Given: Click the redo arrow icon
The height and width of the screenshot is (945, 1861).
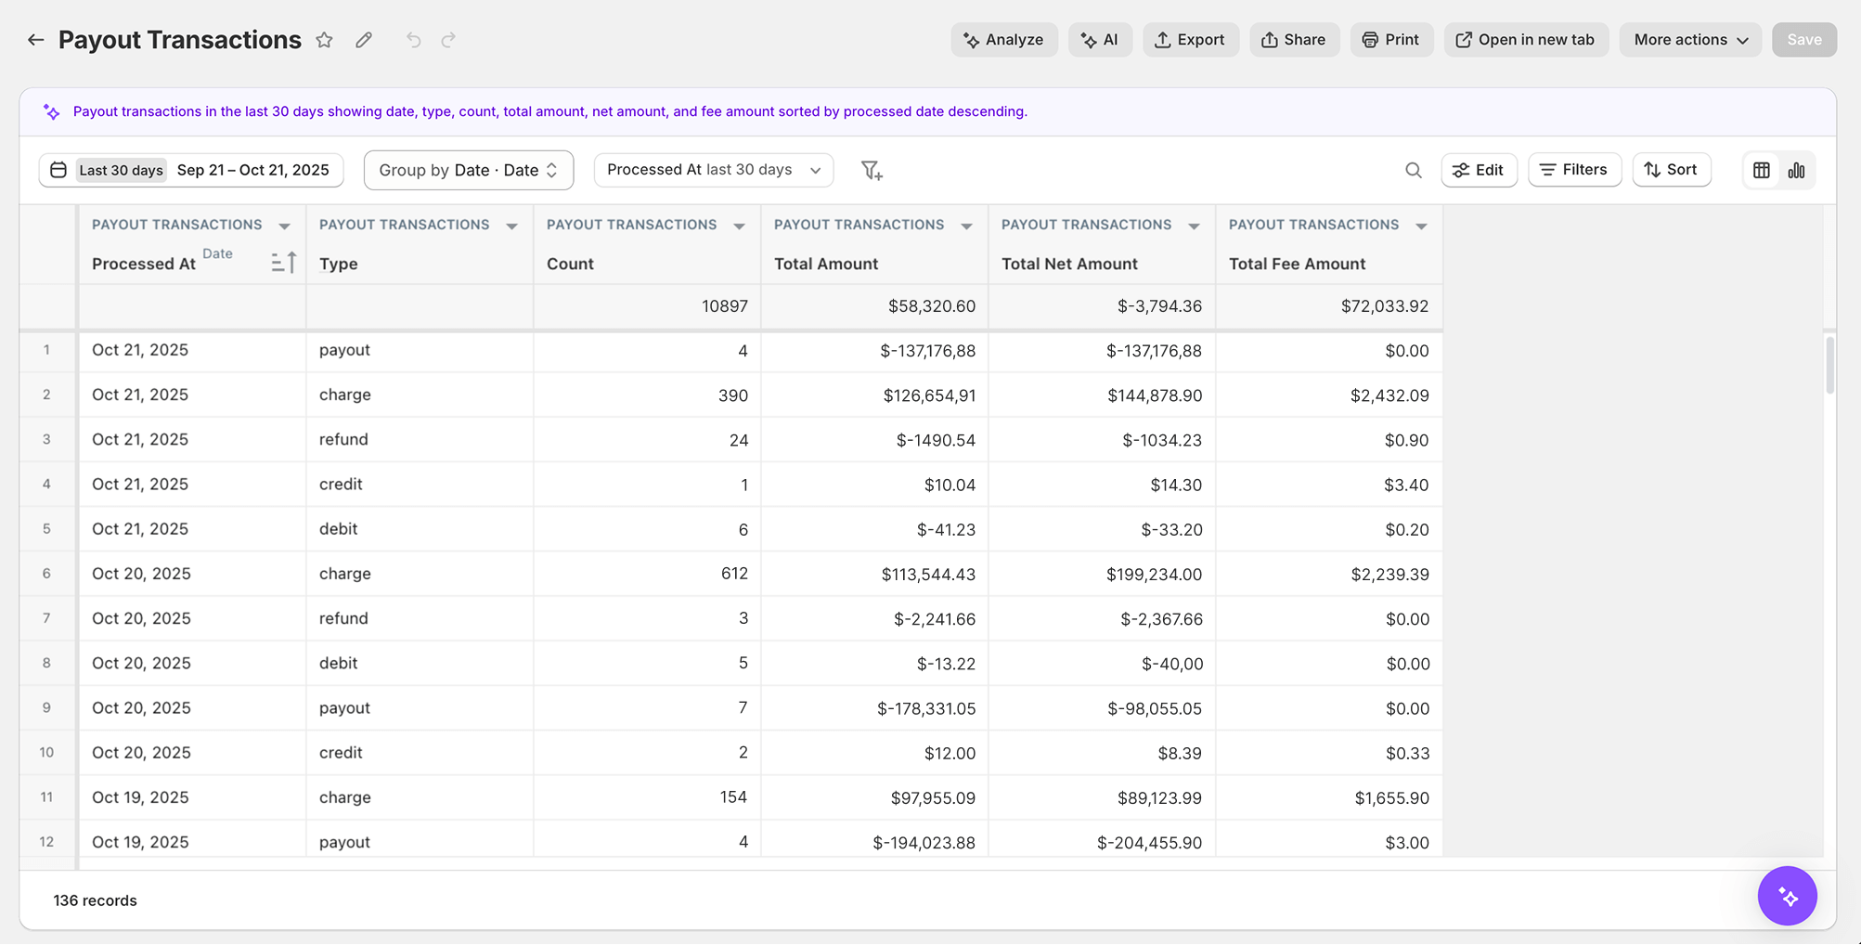Looking at the screenshot, I should coord(448,39).
